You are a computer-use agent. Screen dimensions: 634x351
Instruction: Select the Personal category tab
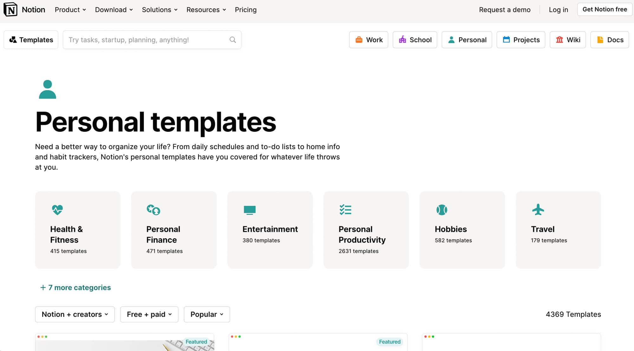point(467,40)
